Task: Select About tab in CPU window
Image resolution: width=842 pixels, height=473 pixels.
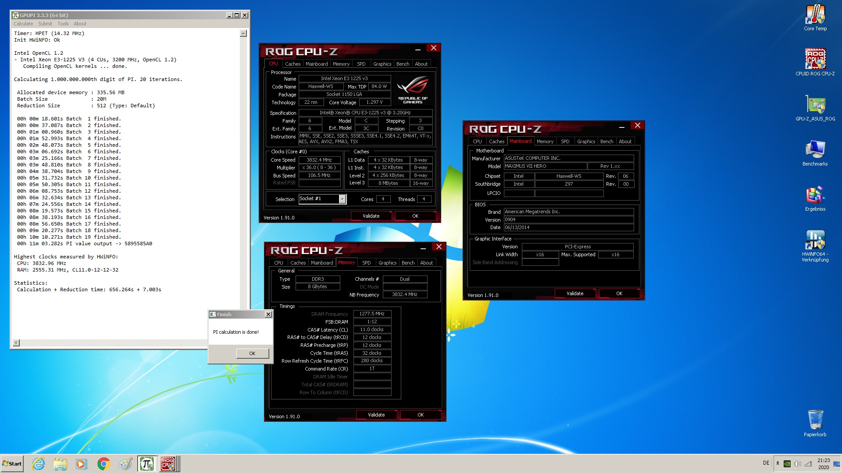Action: point(421,64)
